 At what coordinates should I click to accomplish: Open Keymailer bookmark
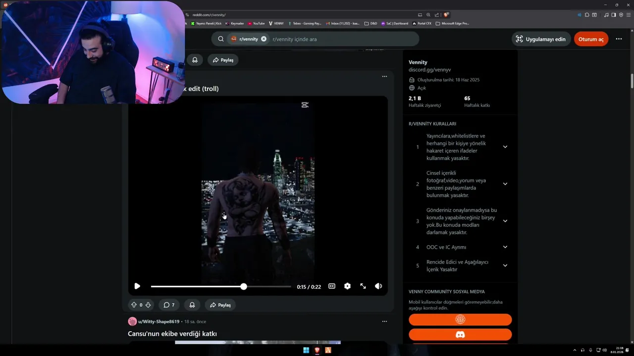point(234,23)
